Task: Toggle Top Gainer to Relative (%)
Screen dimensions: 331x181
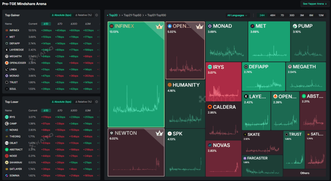Action: [x=83, y=15]
